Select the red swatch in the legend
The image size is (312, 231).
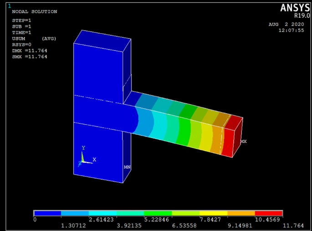pyautogui.click(x=269, y=213)
